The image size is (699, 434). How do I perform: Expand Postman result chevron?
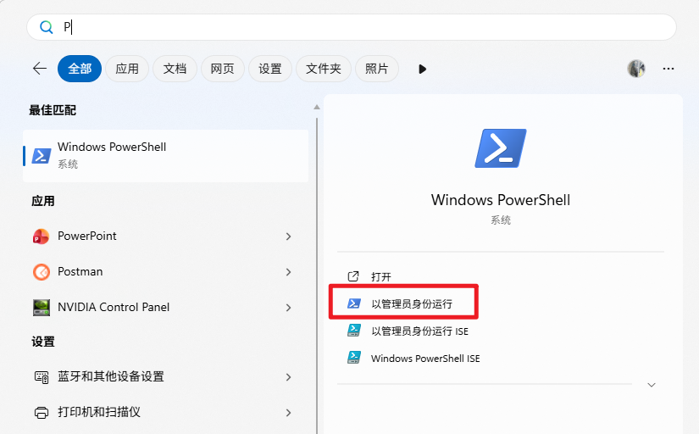pos(288,272)
